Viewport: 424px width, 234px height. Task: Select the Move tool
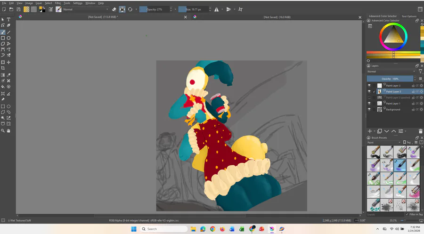(8, 63)
